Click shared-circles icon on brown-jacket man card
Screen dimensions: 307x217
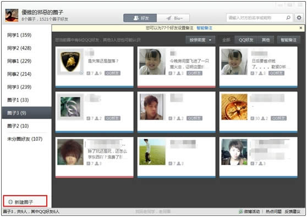point(171,119)
